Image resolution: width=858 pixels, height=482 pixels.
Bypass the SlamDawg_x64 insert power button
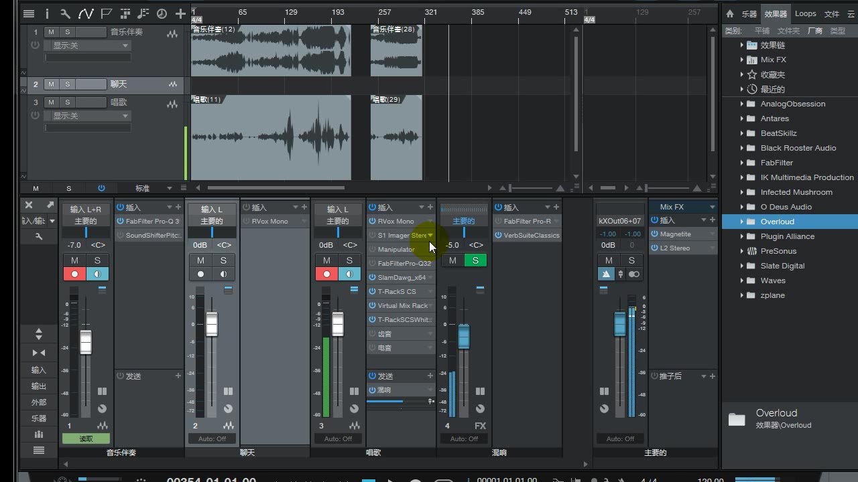tap(372, 278)
